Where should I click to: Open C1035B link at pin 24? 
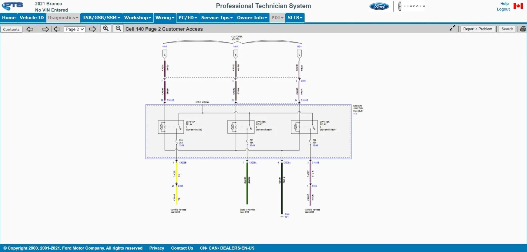pyautogui.click(x=304, y=100)
